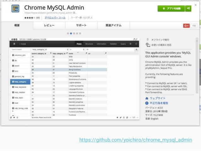Select the help_topic table
Viewport: 201px width, 151px height.
coord(20,98)
